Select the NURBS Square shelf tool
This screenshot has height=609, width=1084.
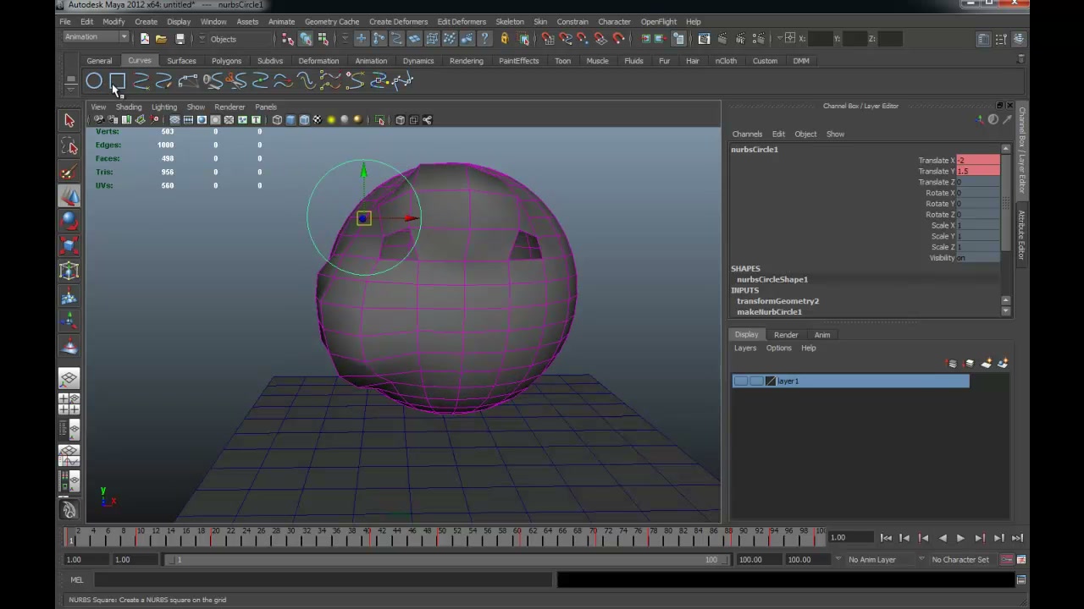coord(118,81)
